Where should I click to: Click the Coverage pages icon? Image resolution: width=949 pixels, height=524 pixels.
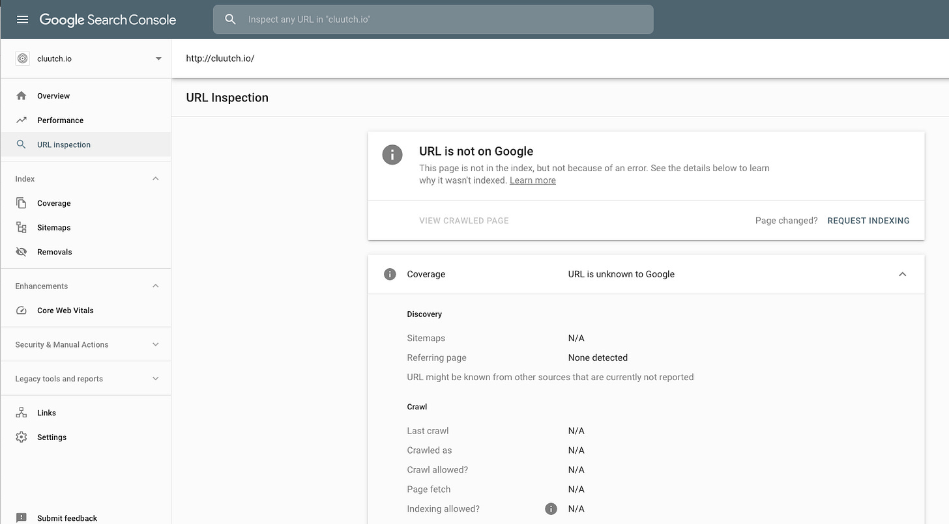click(x=22, y=203)
